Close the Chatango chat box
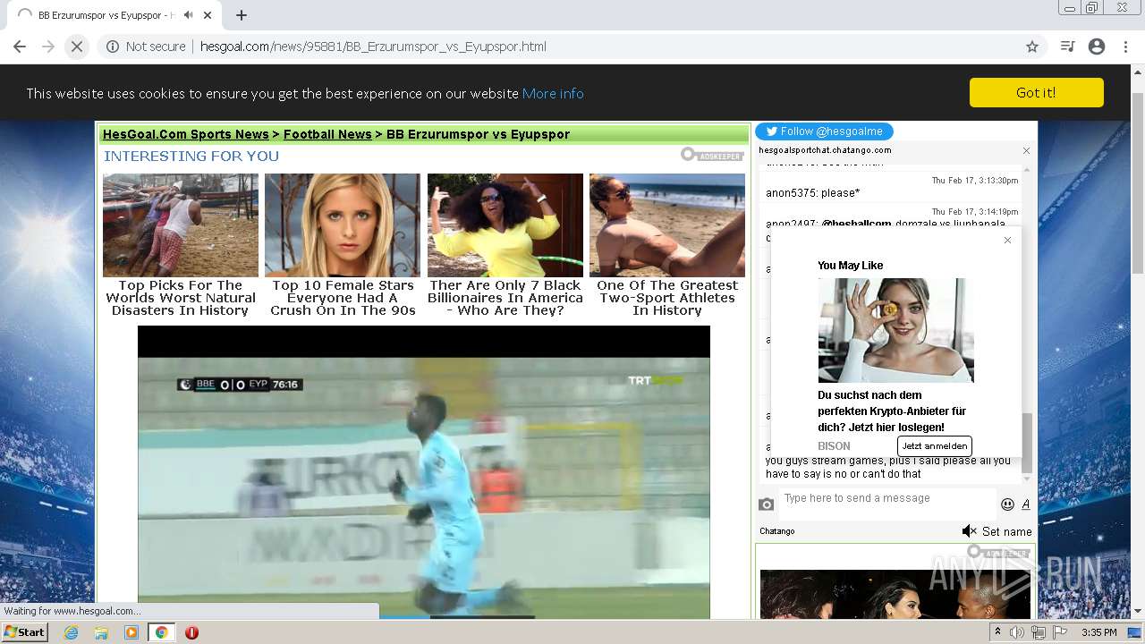Screen dimensions: 1145x644 (1026, 150)
